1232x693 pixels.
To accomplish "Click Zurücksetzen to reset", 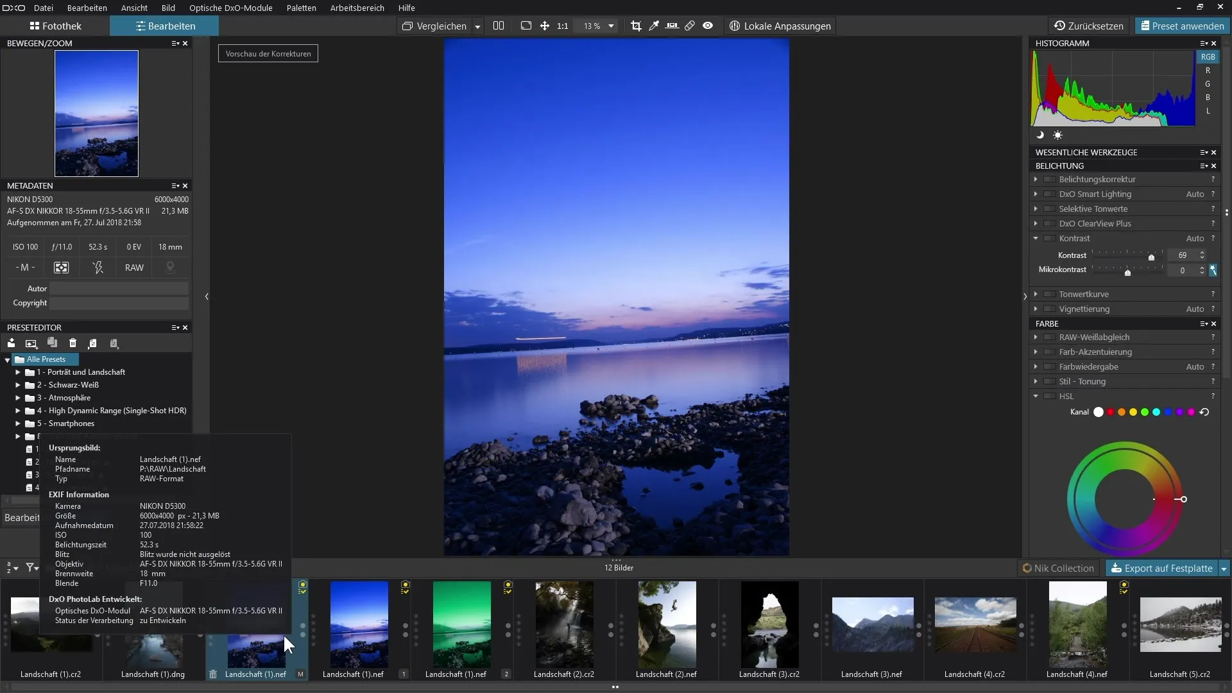I will click(1089, 26).
